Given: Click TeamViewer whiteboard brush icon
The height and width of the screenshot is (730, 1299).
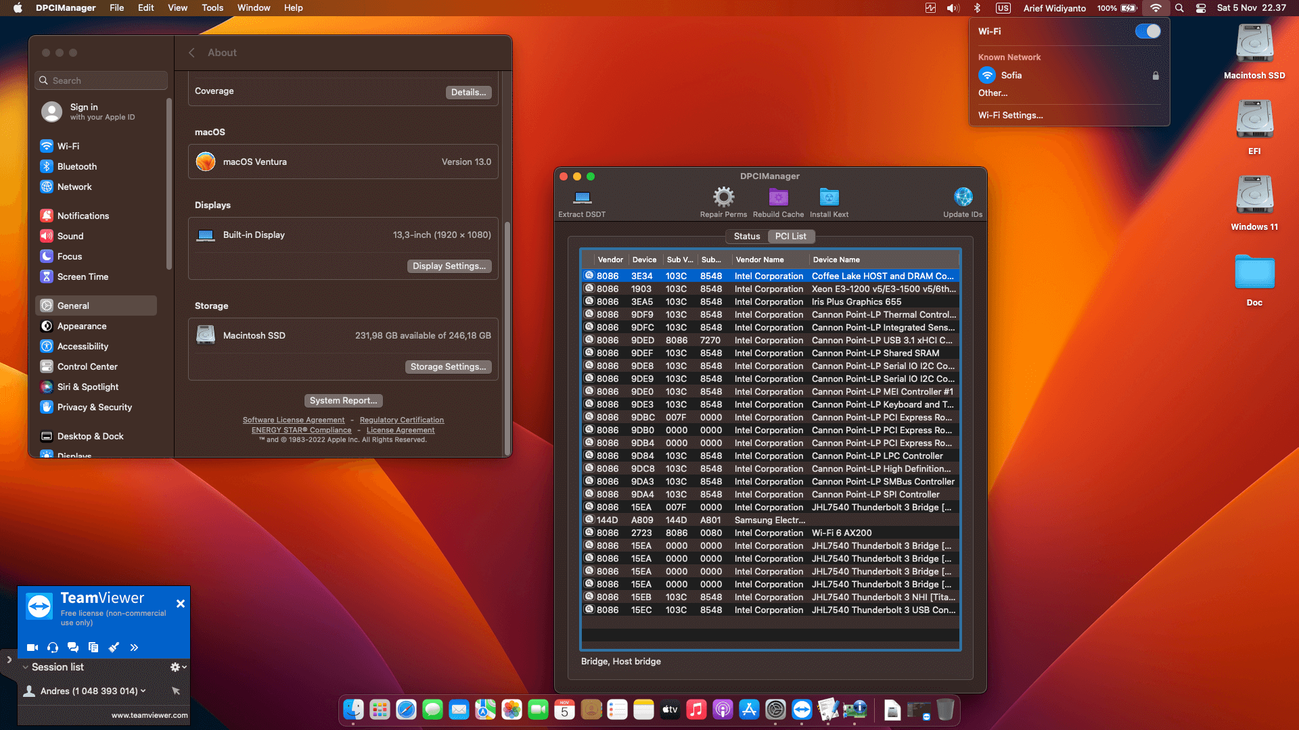Looking at the screenshot, I should click(114, 648).
